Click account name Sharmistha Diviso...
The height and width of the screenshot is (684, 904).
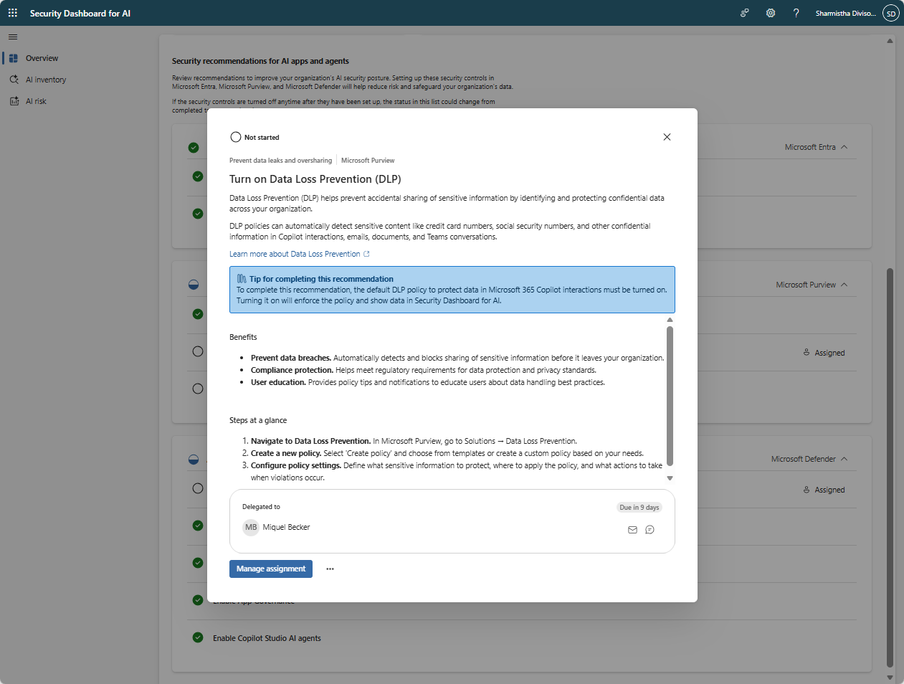tap(845, 13)
